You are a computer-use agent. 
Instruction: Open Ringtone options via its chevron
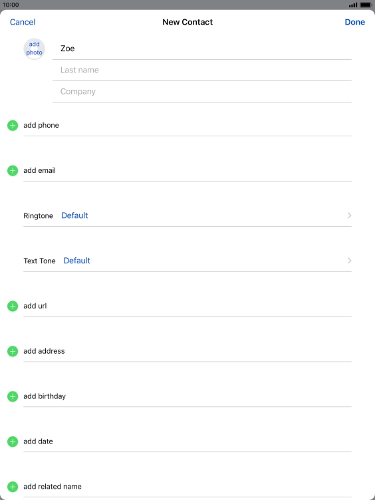[x=349, y=215]
